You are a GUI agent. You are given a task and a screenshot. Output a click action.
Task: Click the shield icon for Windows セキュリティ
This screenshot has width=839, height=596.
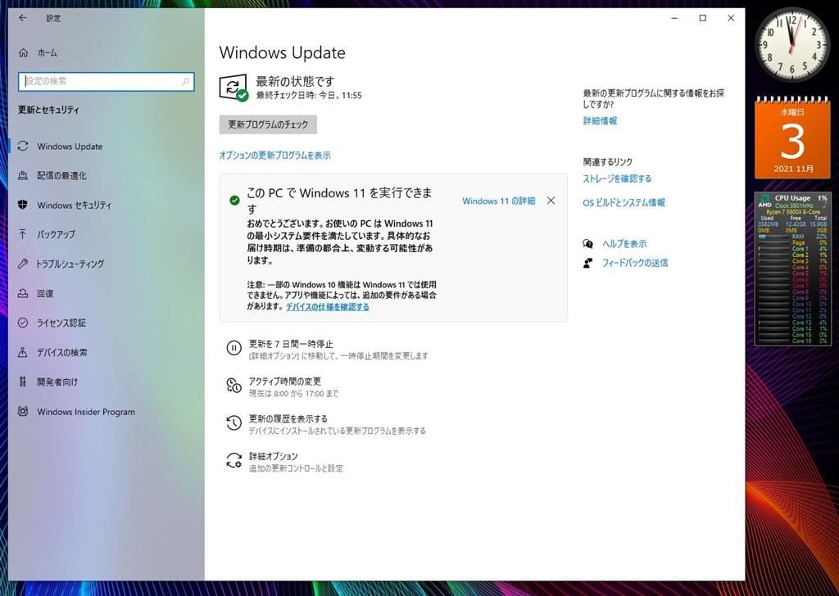click(x=22, y=205)
